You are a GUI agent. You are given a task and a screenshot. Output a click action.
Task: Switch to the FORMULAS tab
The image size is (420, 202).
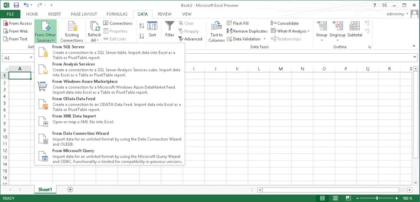point(117,14)
